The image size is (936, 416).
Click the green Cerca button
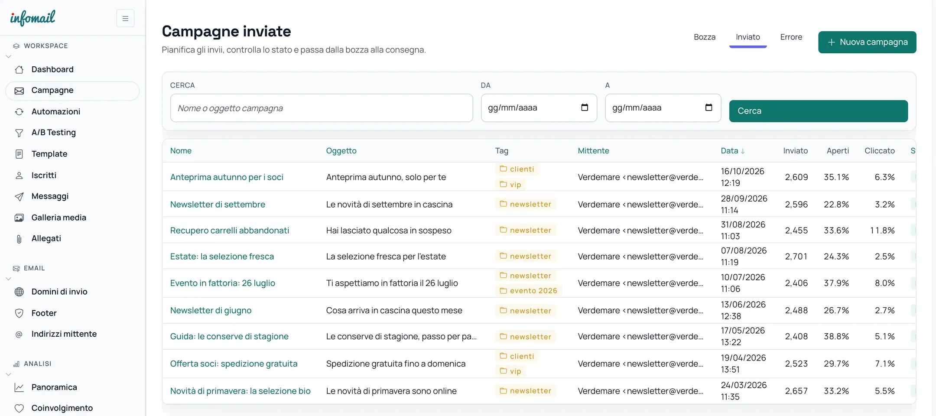[819, 111]
